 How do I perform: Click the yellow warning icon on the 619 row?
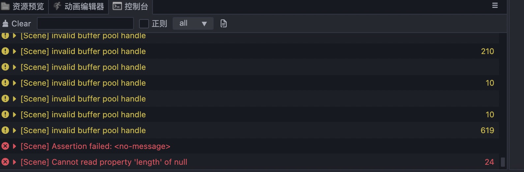coord(5,130)
